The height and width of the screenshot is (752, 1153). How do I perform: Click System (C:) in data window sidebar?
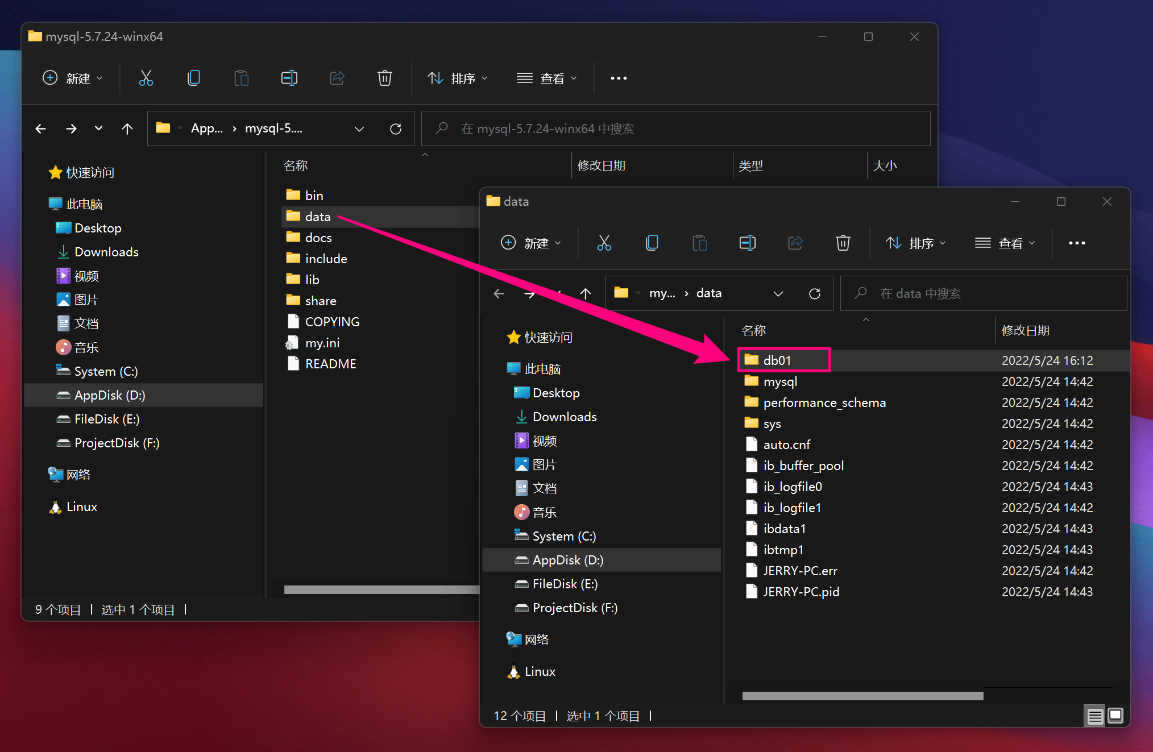tap(564, 536)
